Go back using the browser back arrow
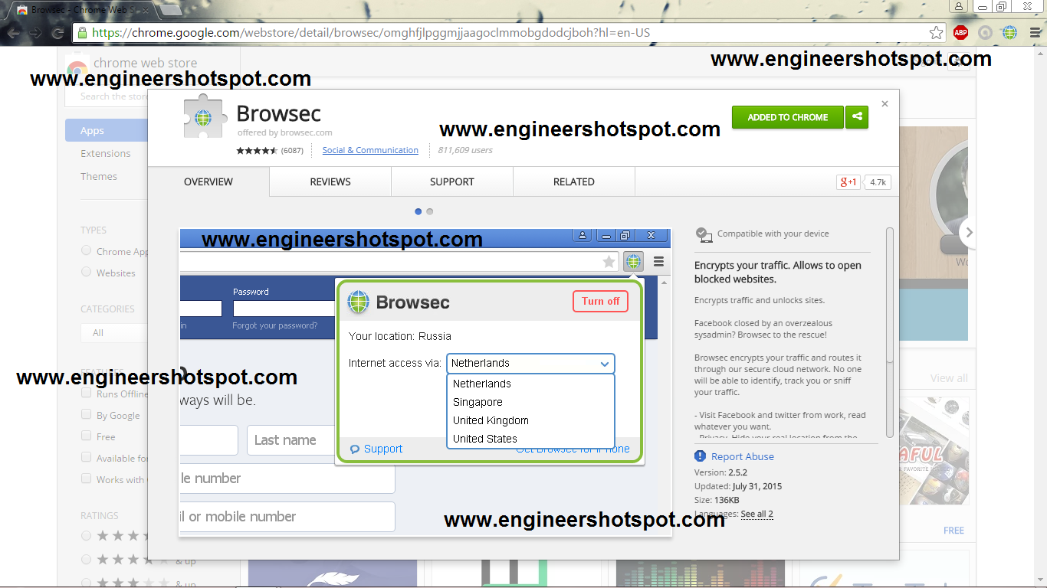Screen dimensions: 1047x588 13,33
